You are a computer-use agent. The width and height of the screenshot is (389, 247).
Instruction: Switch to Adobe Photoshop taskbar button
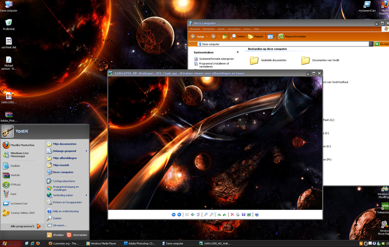[140, 244]
